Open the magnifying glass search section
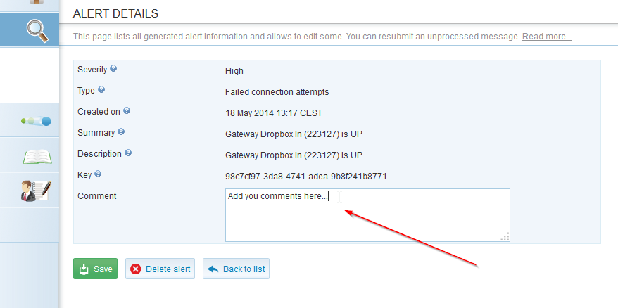This screenshot has height=308, width=618. pyautogui.click(x=35, y=29)
